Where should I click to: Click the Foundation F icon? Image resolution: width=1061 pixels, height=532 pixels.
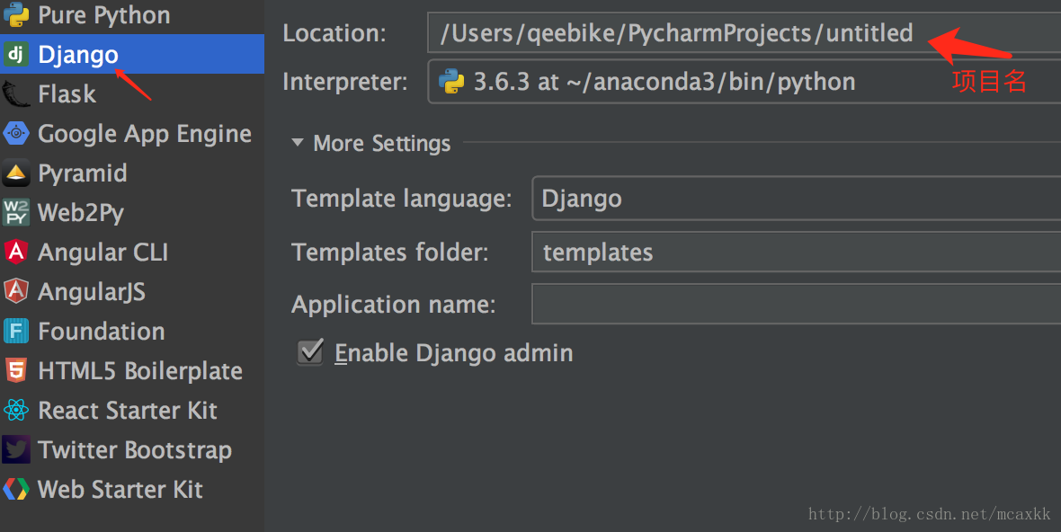(15, 332)
